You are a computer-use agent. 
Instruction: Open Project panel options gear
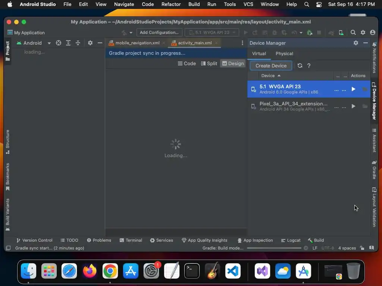[90, 43]
